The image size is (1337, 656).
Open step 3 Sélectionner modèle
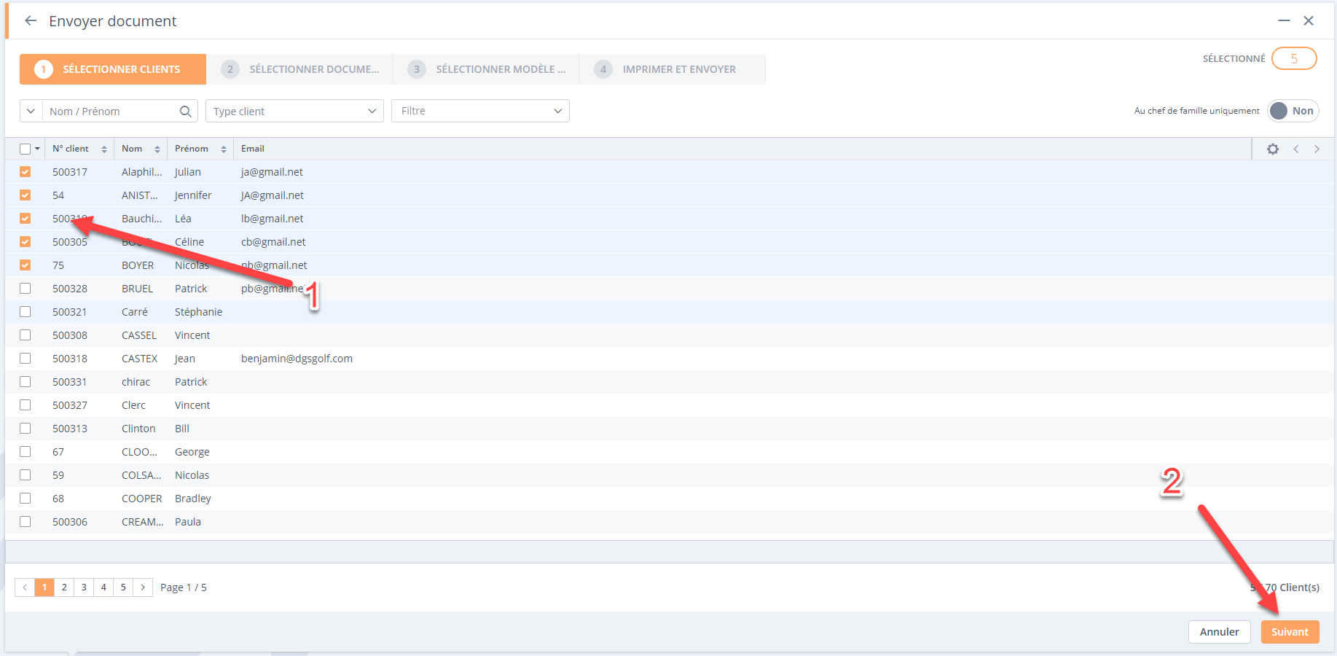click(x=486, y=69)
